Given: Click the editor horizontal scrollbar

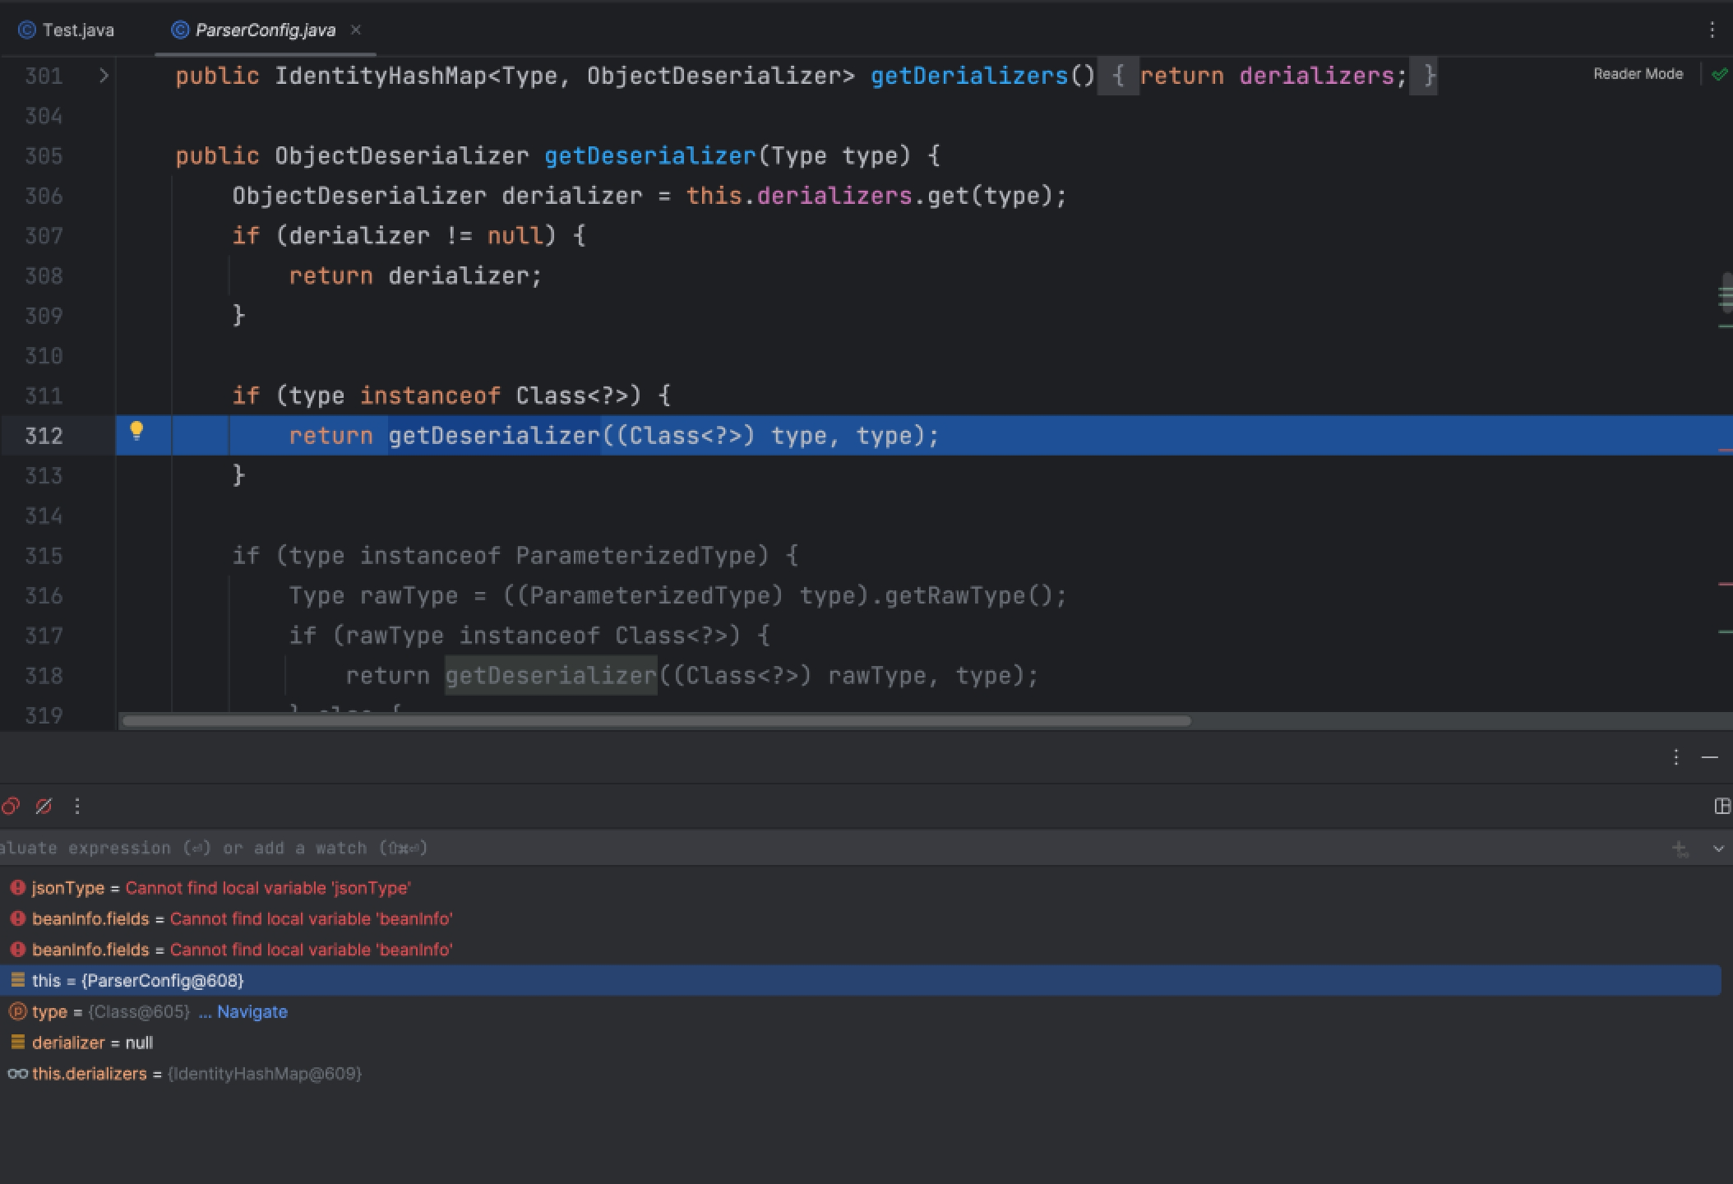Looking at the screenshot, I should pyautogui.click(x=656, y=721).
